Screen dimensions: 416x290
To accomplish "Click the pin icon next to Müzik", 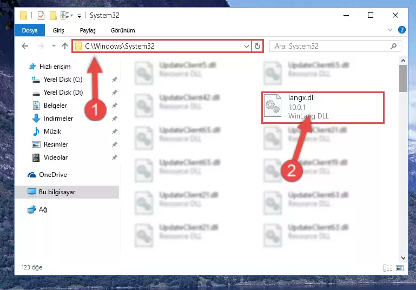I will pos(114,131).
